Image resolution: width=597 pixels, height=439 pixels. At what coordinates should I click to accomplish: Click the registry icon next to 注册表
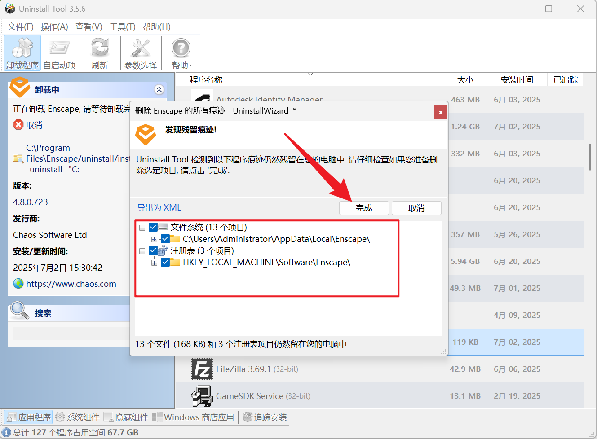(x=163, y=250)
